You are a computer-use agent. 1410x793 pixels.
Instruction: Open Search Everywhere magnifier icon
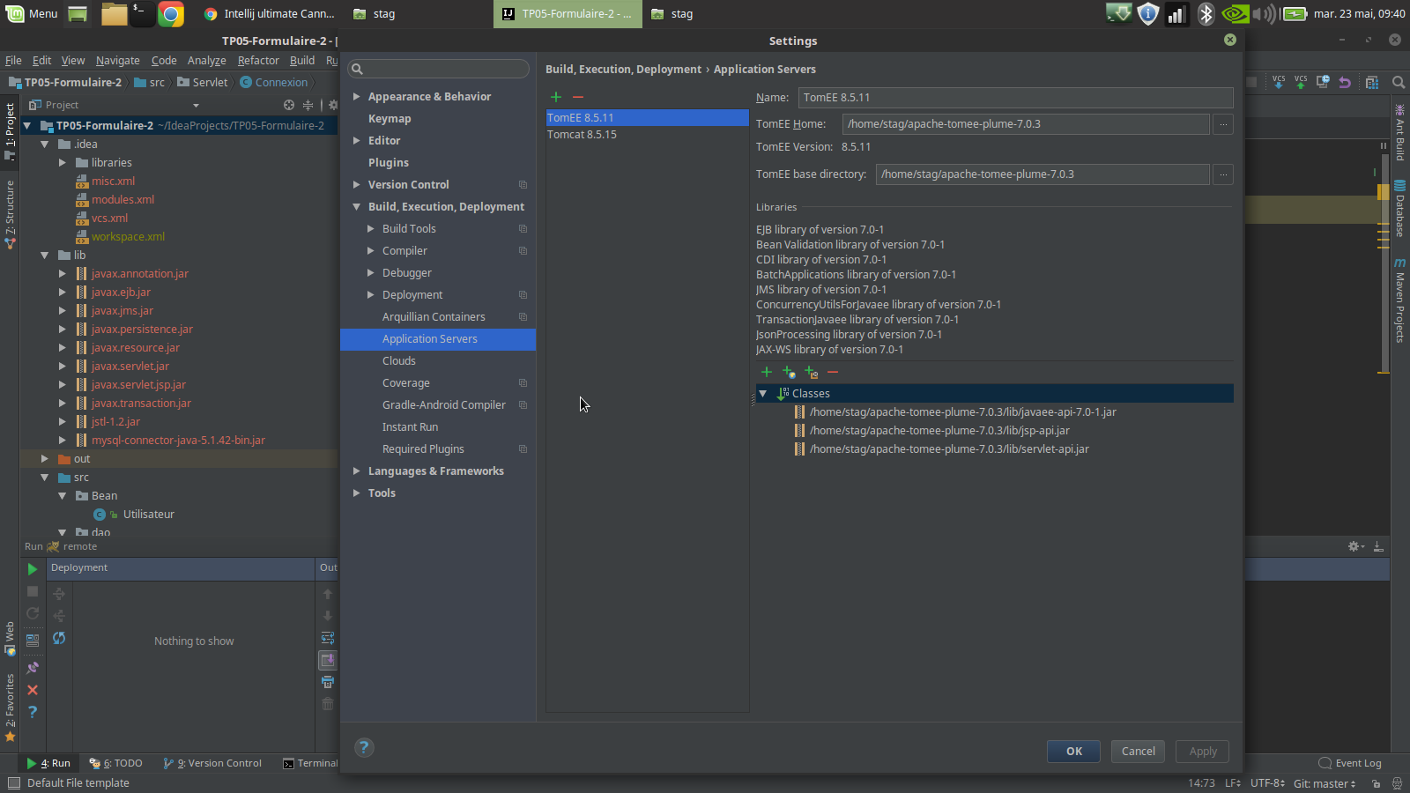coord(1399,82)
